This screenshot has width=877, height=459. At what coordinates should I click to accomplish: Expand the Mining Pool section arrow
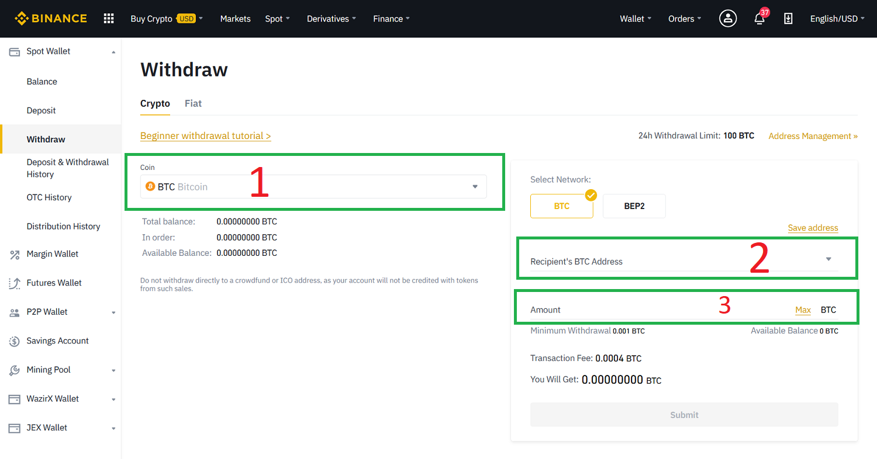pos(113,370)
